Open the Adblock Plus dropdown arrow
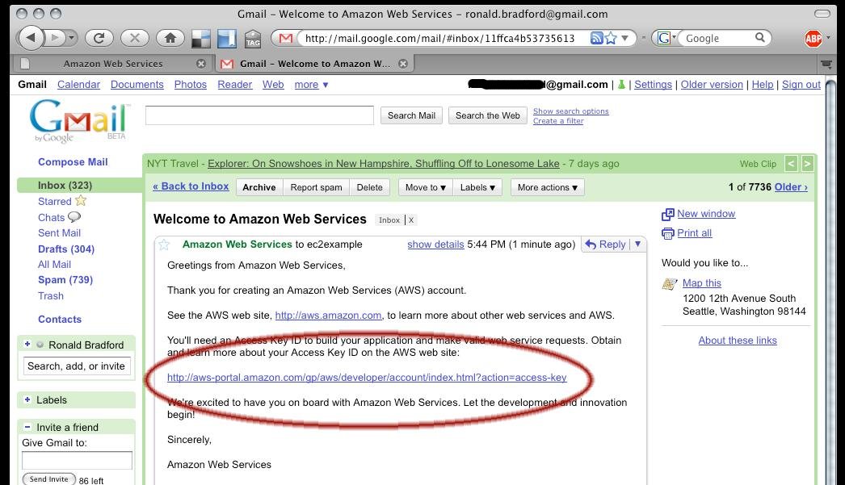 click(x=828, y=38)
